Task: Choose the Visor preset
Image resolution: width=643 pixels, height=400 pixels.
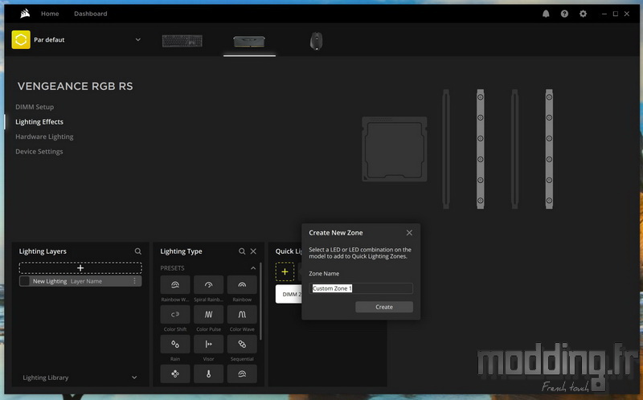Action: click(x=209, y=345)
